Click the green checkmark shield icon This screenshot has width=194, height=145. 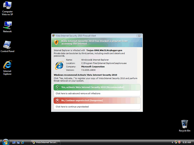click(57, 87)
